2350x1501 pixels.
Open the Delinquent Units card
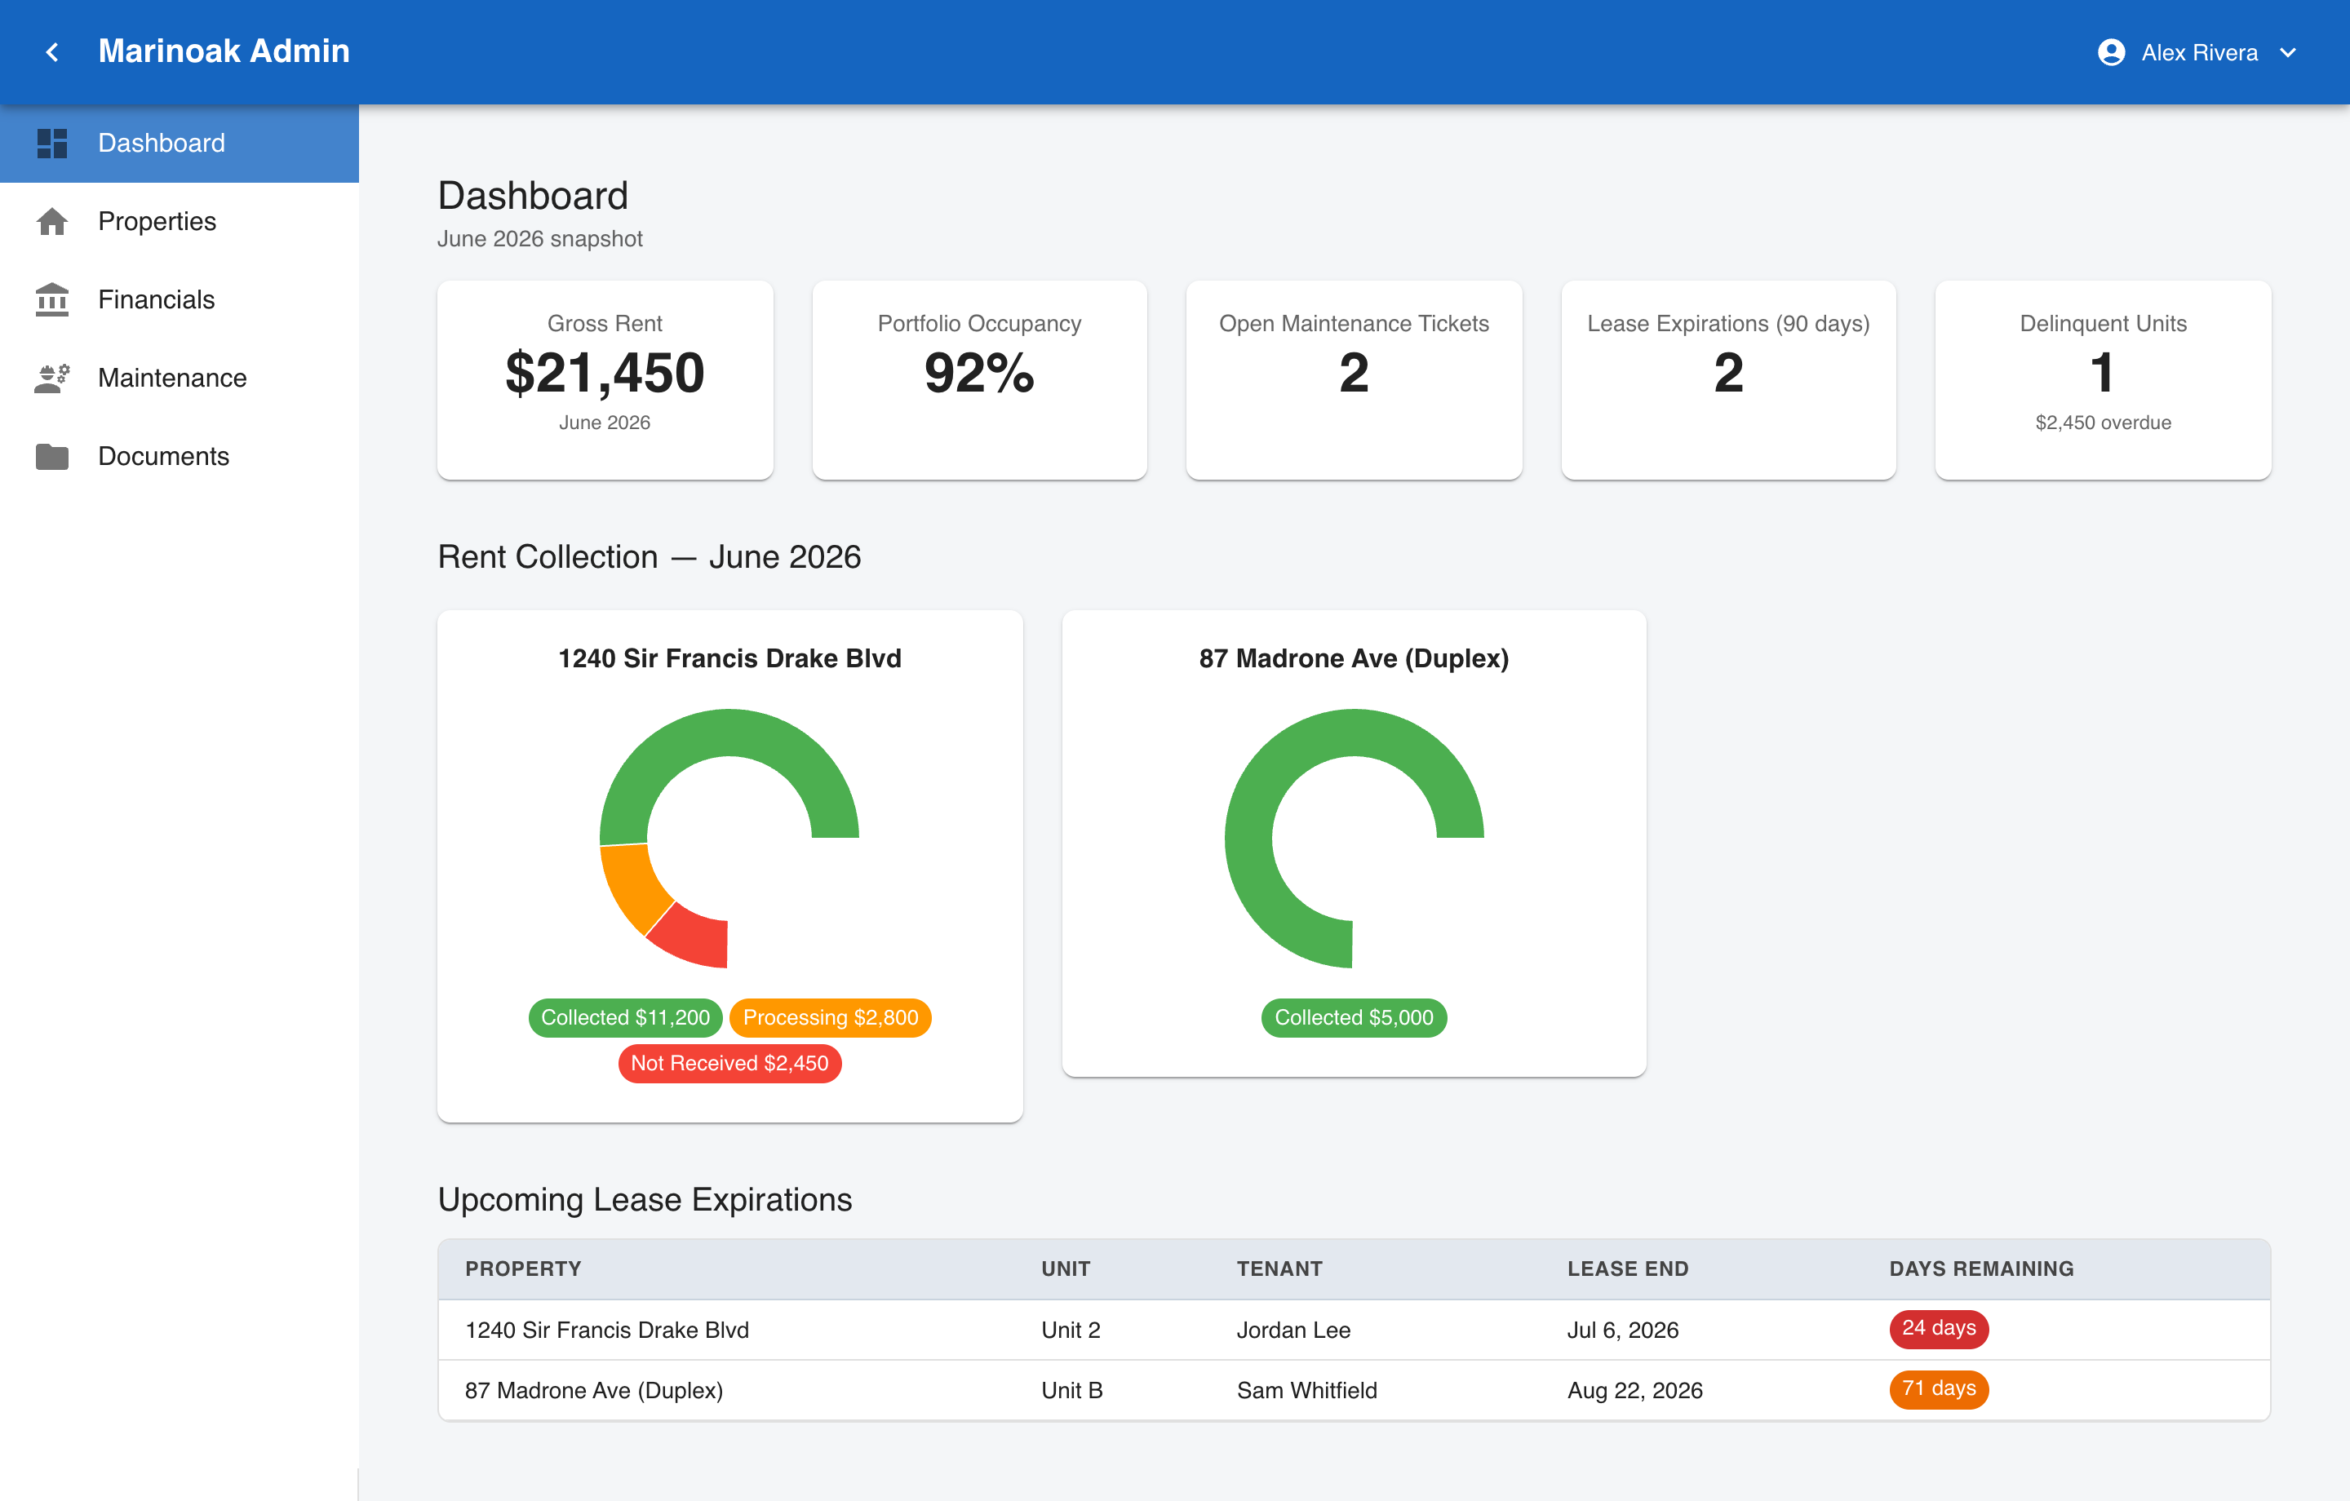pyautogui.click(x=2103, y=379)
